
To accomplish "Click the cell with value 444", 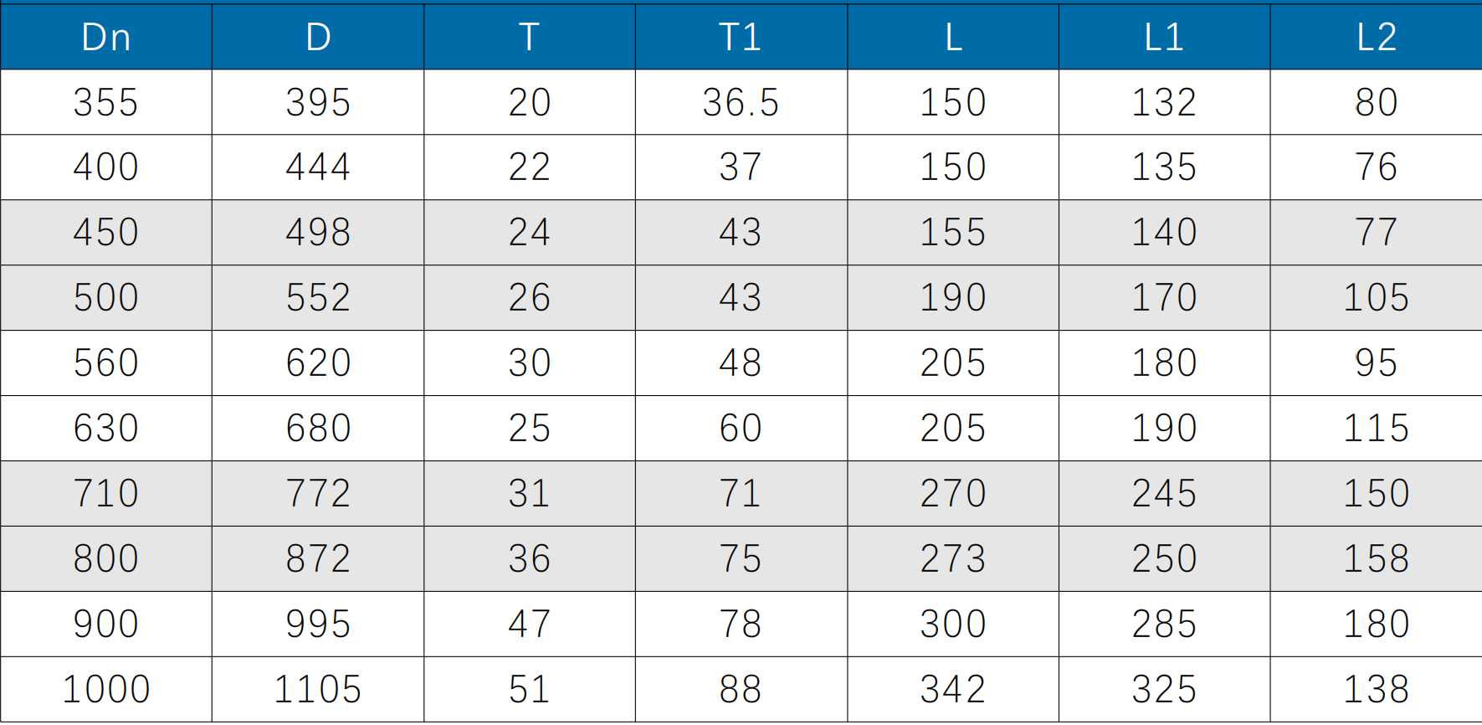I will point(318,167).
